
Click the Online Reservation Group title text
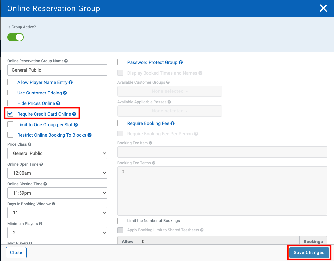54,9
